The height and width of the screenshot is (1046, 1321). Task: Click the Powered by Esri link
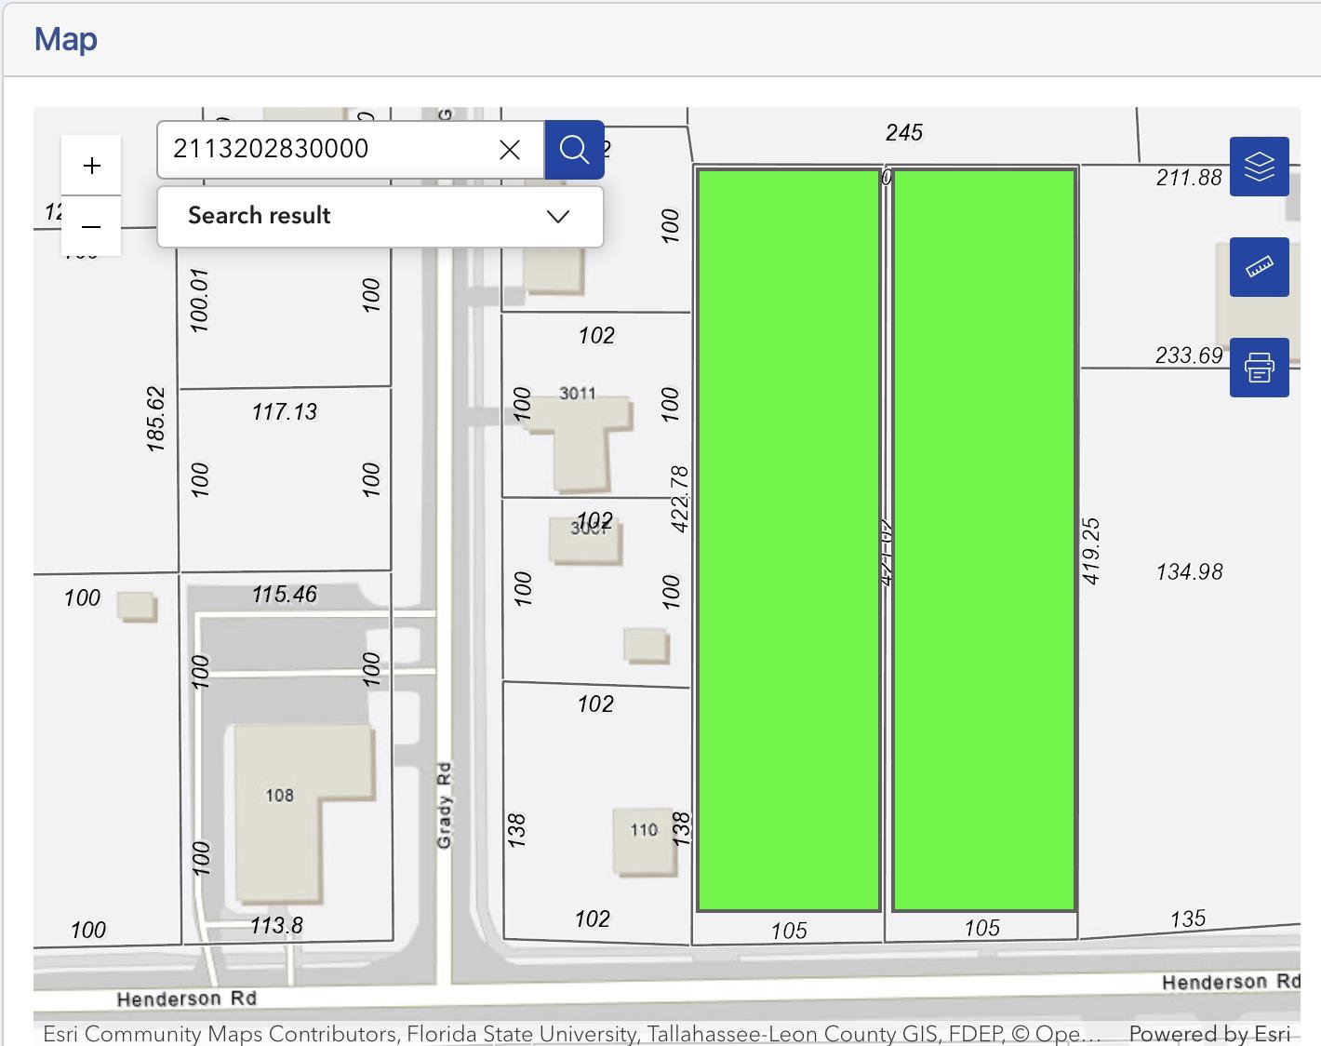click(1209, 1034)
